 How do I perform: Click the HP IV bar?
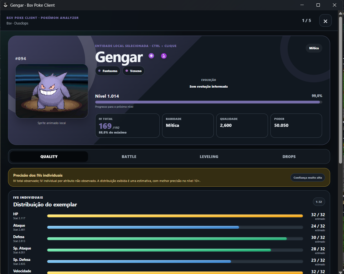click(175, 216)
